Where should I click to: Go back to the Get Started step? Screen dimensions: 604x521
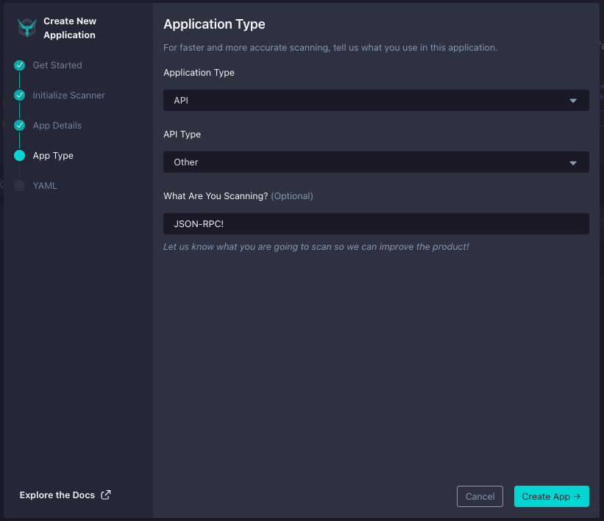point(57,65)
